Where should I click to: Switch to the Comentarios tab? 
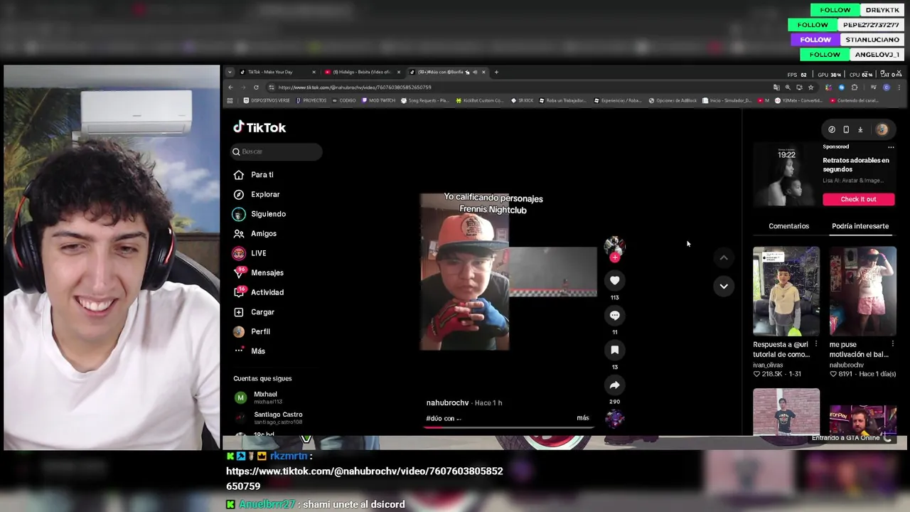pyautogui.click(x=788, y=226)
